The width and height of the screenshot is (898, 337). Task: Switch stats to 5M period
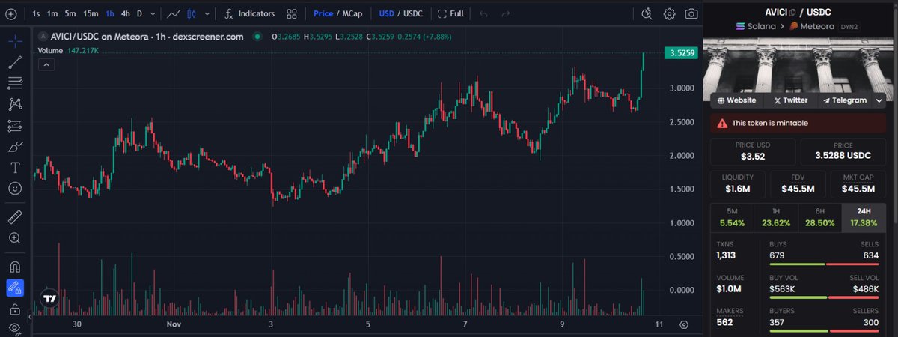coord(731,217)
